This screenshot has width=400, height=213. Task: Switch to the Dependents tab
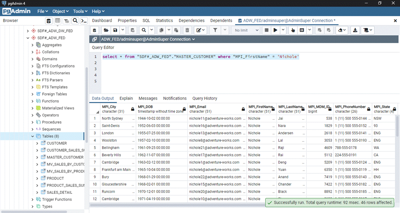(x=221, y=21)
